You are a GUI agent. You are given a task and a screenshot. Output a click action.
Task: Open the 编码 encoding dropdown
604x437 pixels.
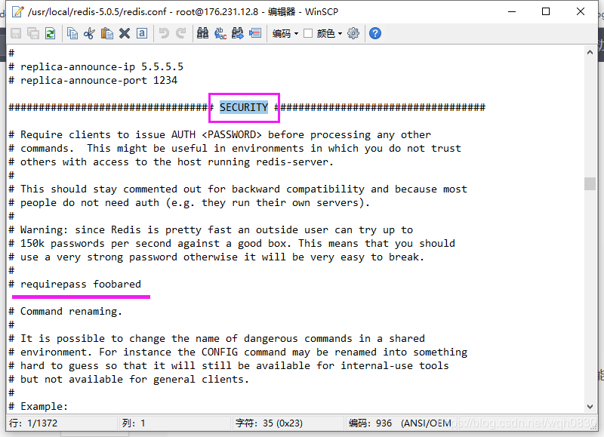point(285,33)
